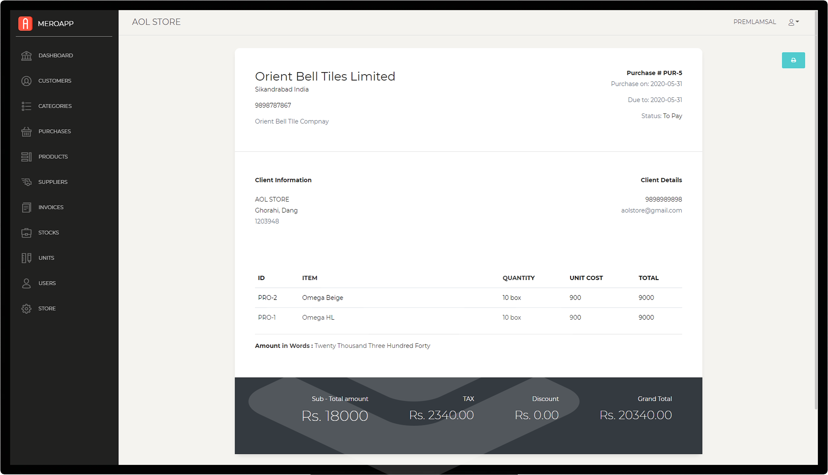Click the Units ruler icon

point(26,258)
